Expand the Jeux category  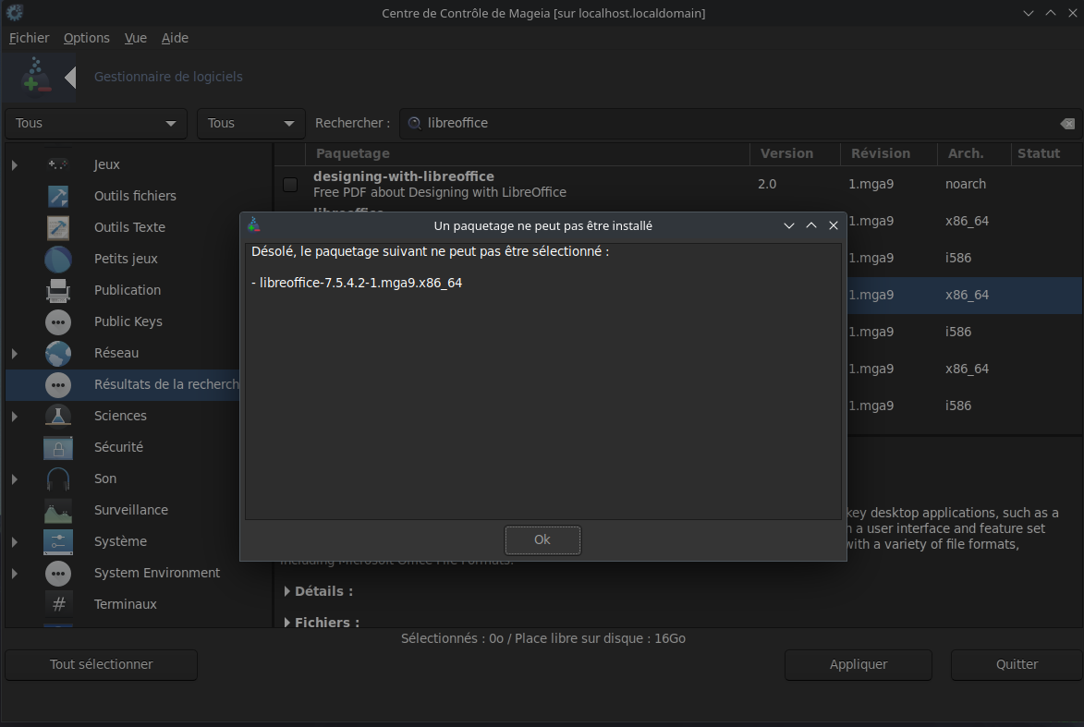(x=15, y=165)
